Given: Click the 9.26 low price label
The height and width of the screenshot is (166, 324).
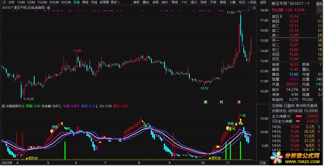Looking at the screenshot, I should tap(30, 99).
